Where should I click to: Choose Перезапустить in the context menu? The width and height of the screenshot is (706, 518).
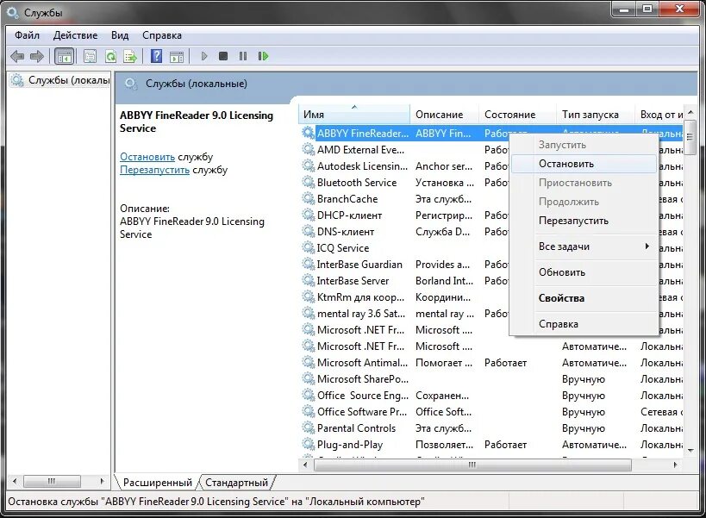(x=584, y=221)
